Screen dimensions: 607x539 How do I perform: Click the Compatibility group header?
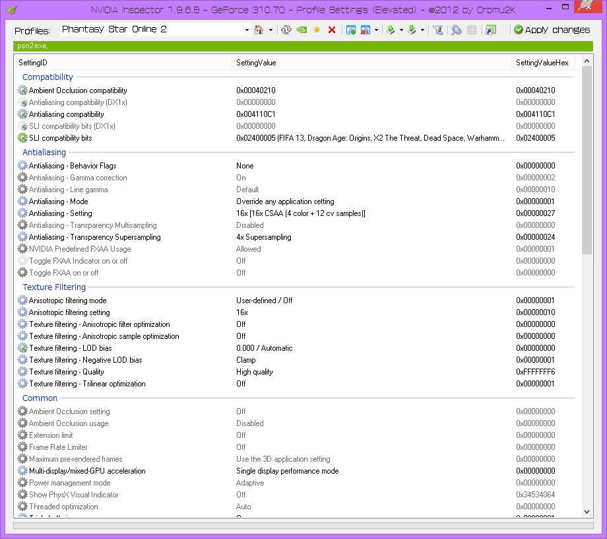click(x=48, y=77)
